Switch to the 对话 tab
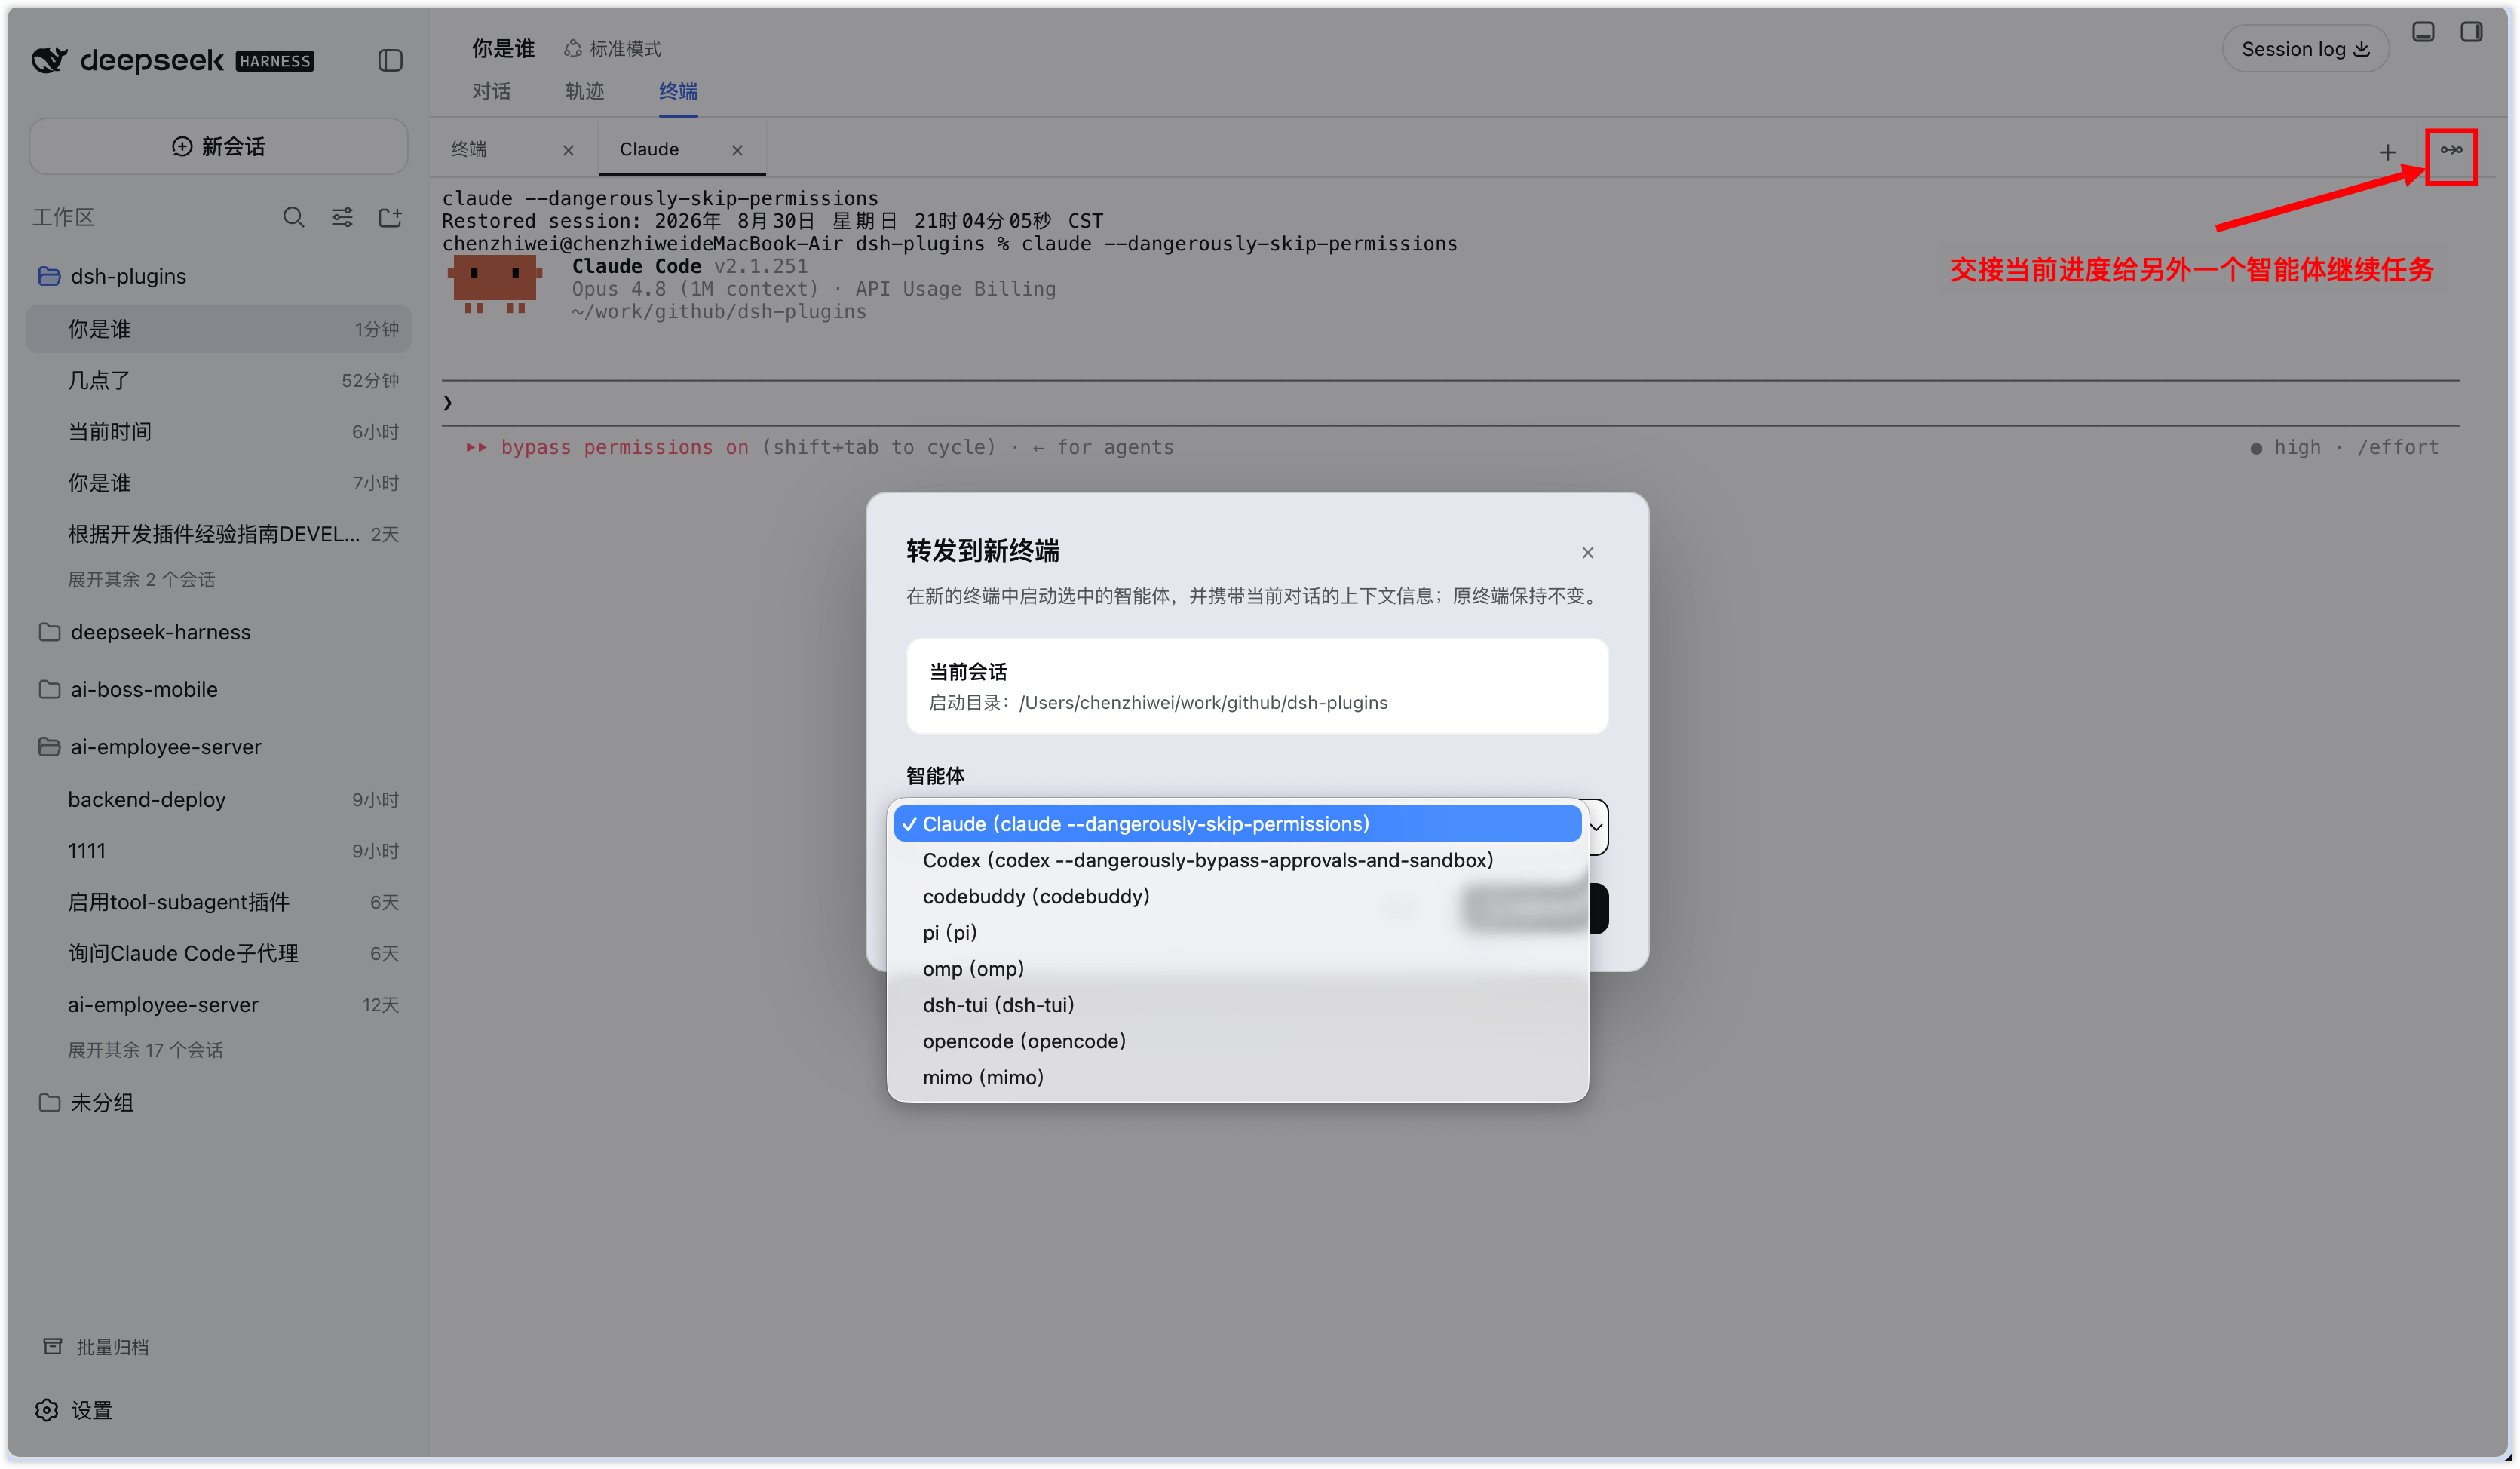Viewport: 2520px width, 1469px height. (x=491, y=91)
